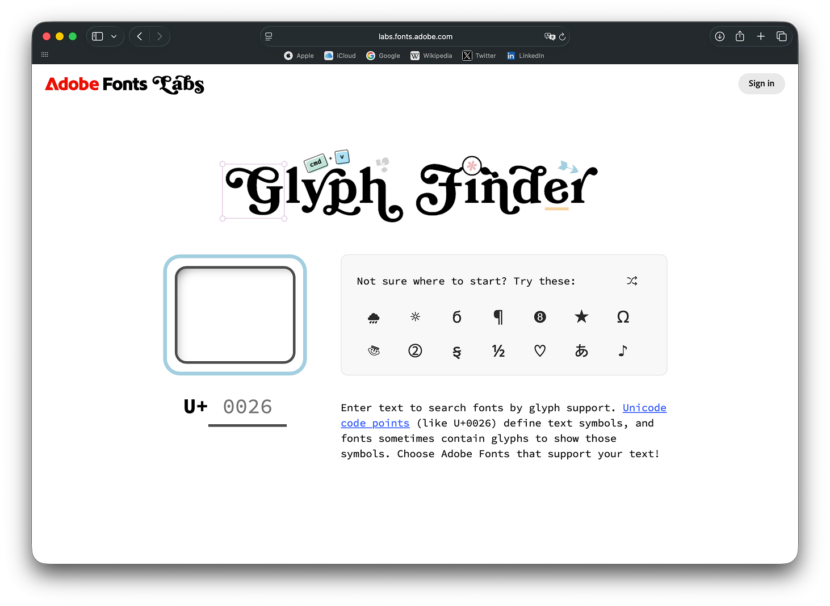Pick the pilcrow paragraph glyph
The image size is (830, 606).
tap(498, 317)
